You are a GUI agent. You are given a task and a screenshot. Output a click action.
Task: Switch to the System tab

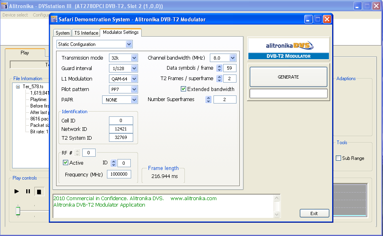[63, 33]
